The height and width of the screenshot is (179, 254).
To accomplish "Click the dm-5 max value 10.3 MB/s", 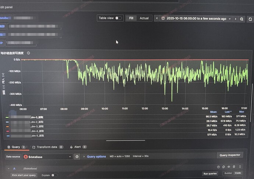I will [240, 134].
